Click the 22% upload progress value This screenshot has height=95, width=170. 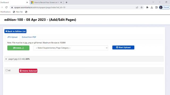28,59
